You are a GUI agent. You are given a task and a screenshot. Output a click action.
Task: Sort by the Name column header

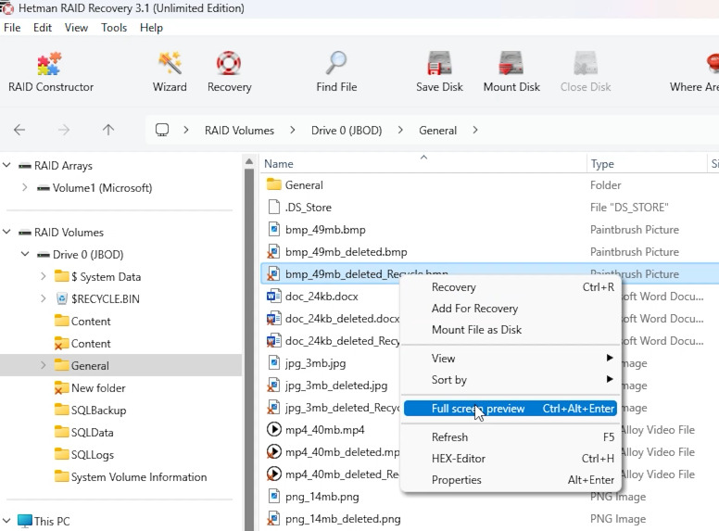click(x=423, y=164)
